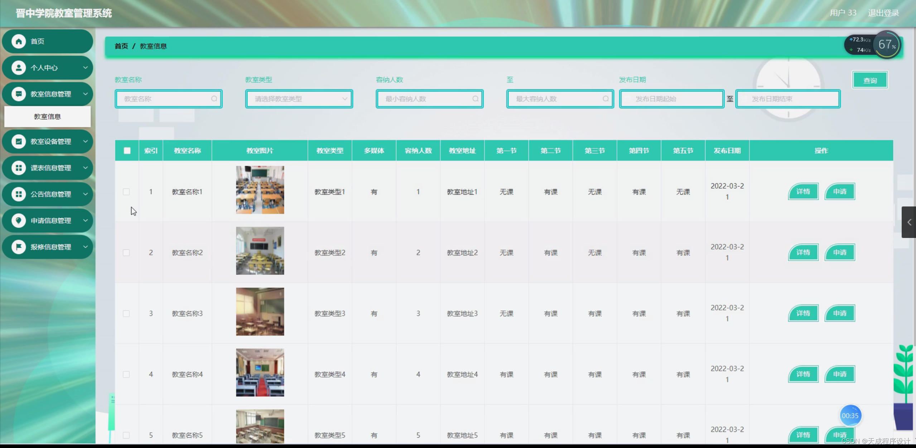916x448 pixels.
Task: Click 首页 in the breadcrumb
Action: coord(121,46)
